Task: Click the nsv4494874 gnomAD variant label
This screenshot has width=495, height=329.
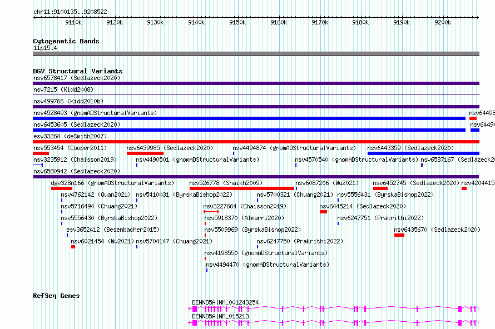Action: point(294,148)
